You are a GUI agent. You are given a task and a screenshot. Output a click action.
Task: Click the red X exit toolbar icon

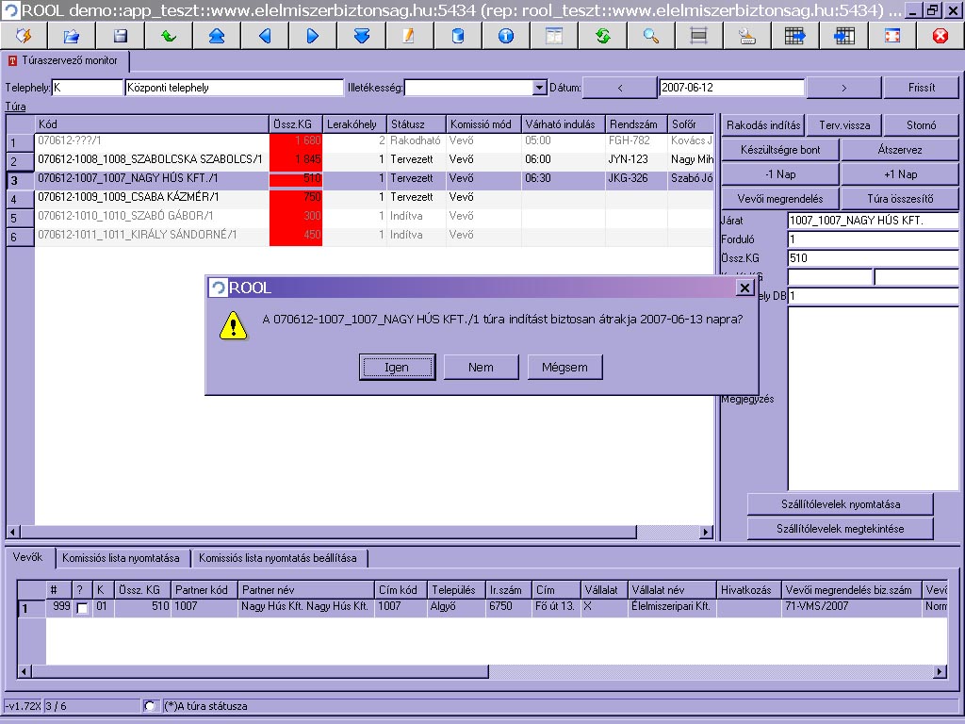coord(940,36)
